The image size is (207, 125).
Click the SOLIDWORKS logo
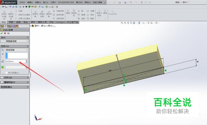9,2
